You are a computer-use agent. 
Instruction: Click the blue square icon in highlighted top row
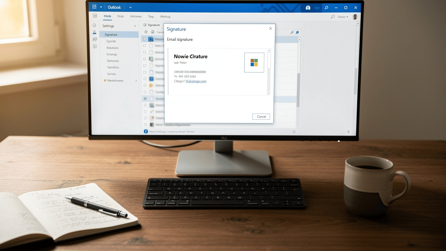pyautogui.click(x=151, y=39)
